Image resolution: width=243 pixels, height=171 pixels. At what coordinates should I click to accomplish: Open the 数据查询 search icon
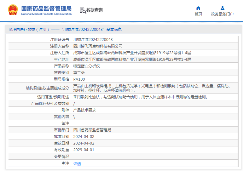pos(83,10)
